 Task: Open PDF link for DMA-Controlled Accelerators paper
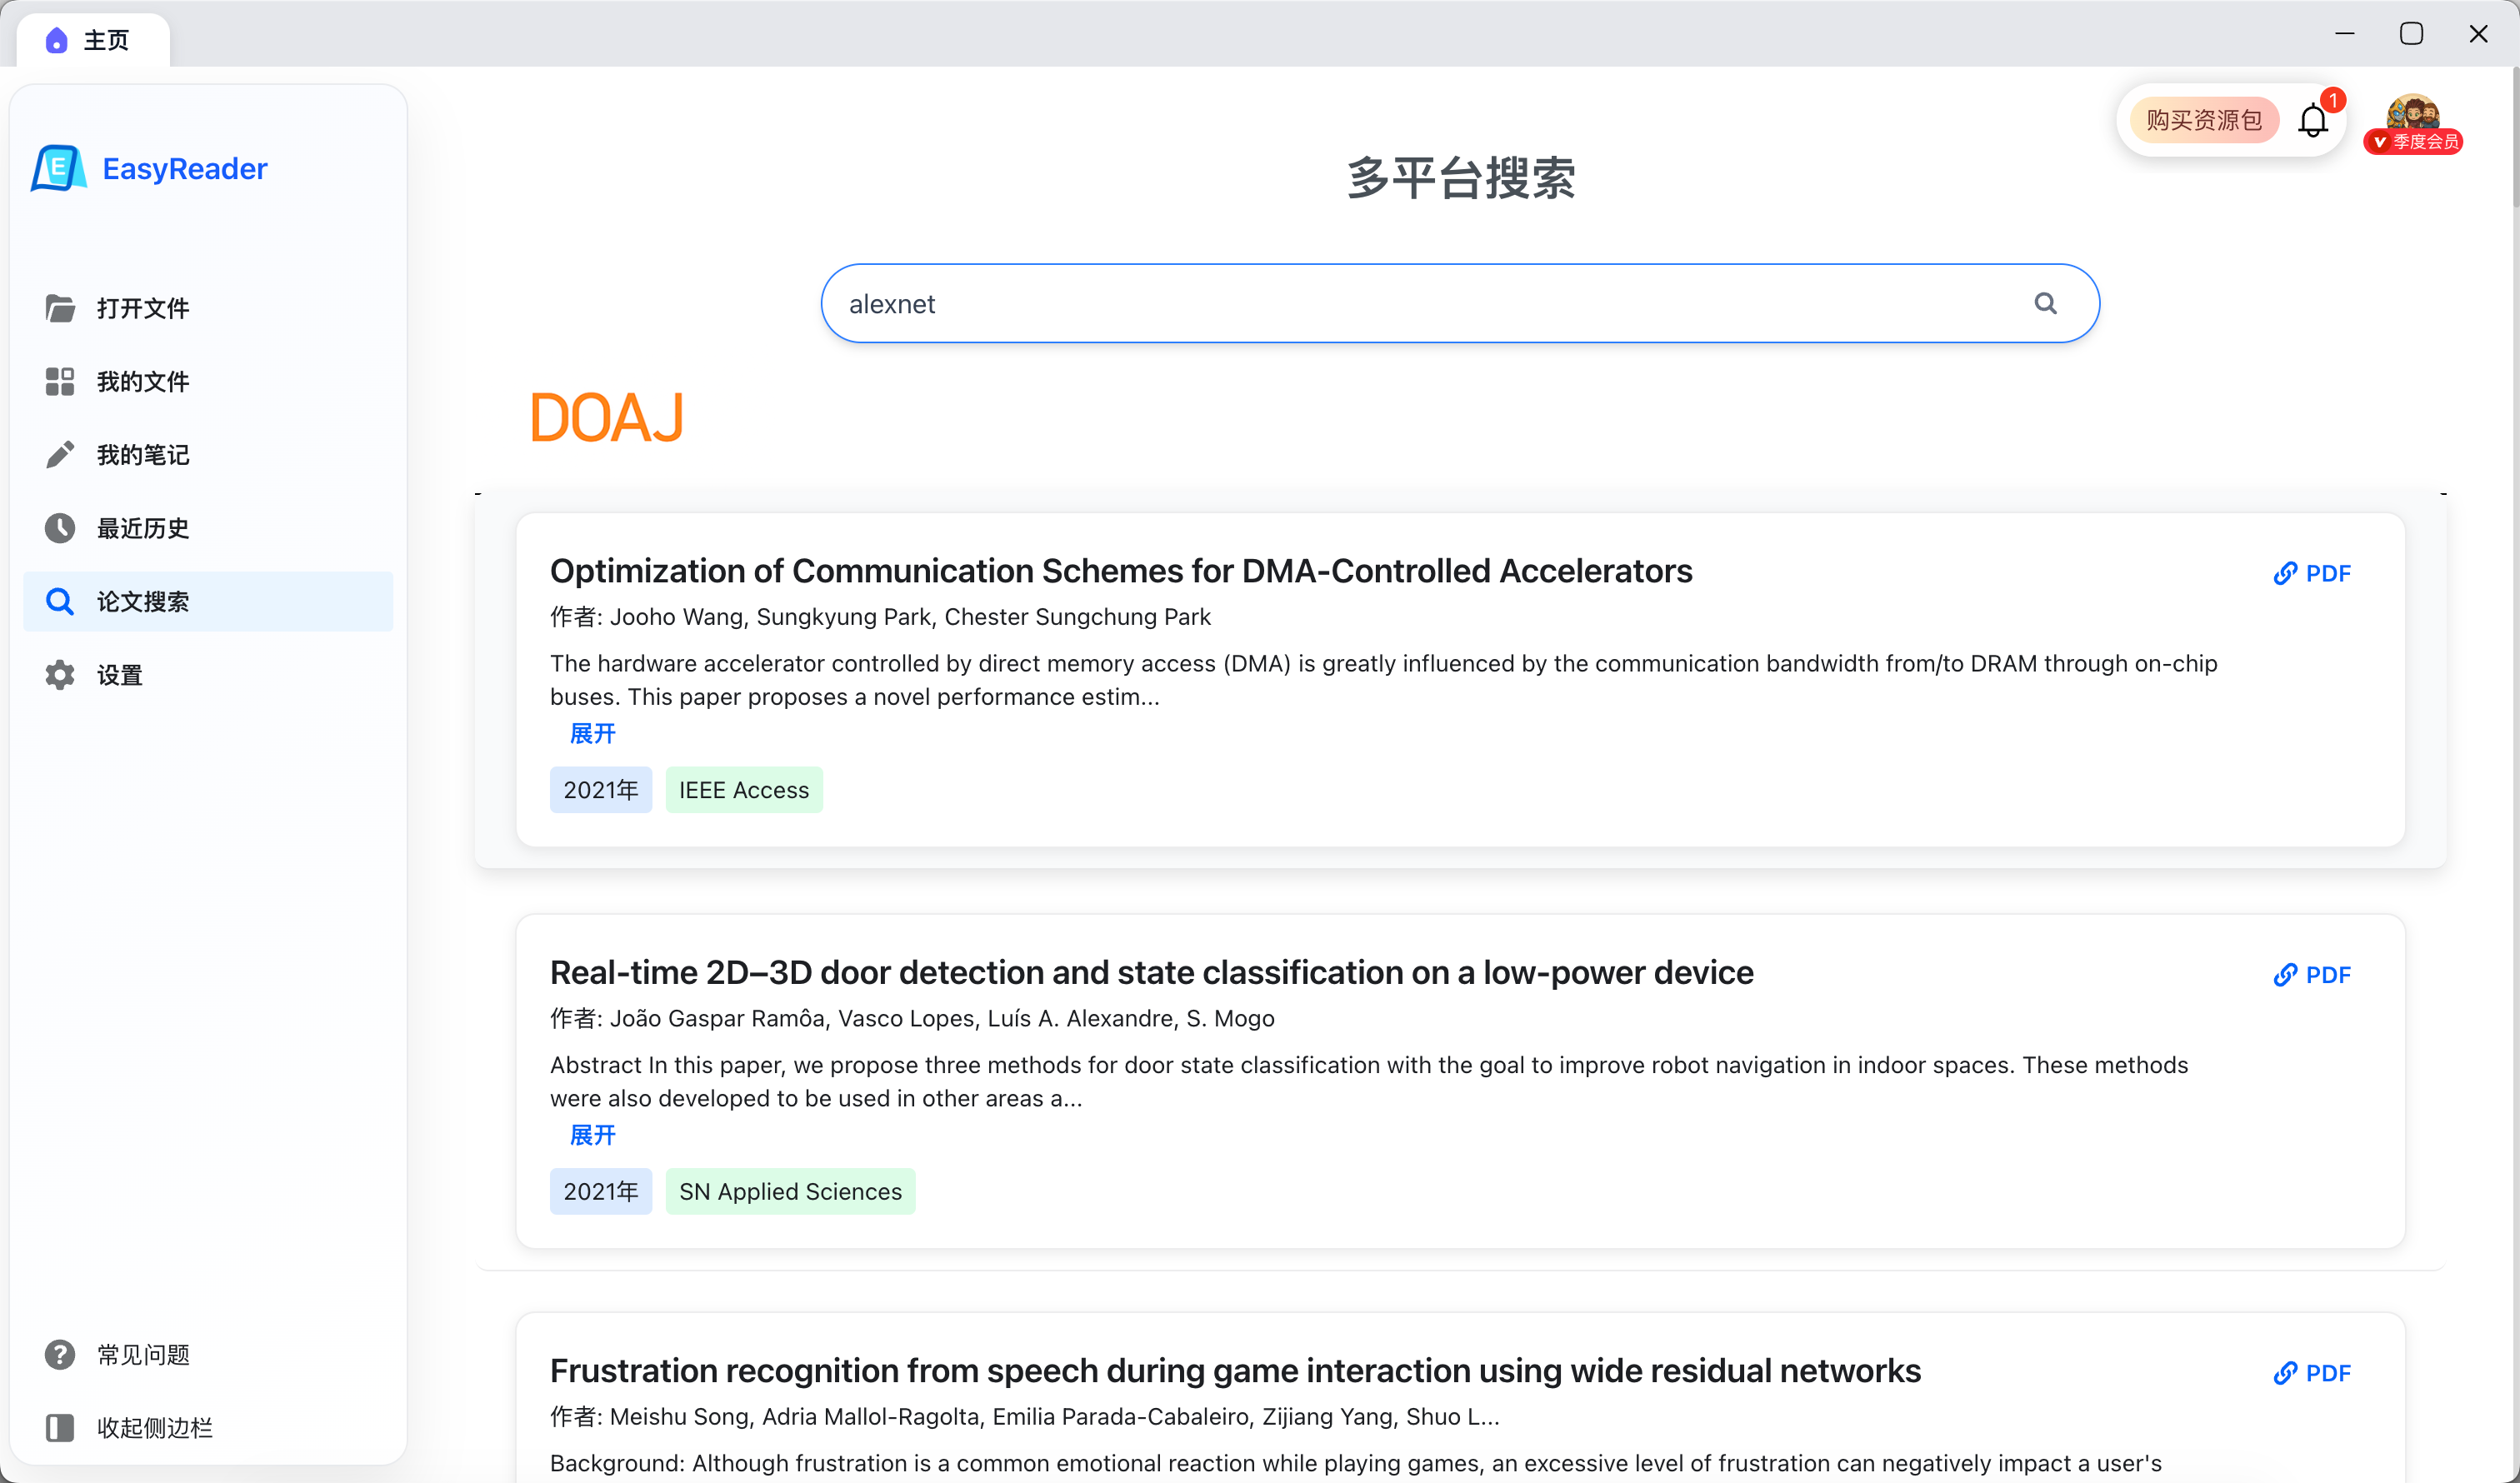[2312, 573]
